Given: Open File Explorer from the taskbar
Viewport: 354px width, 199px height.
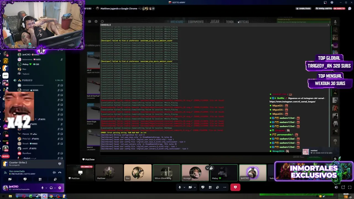Looking at the screenshot, I should [10, 197].
